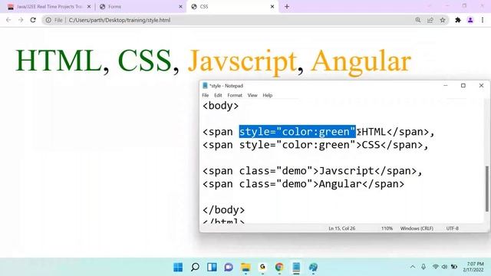
Task: Share this page icon in address bar
Action: coord(430,20)
